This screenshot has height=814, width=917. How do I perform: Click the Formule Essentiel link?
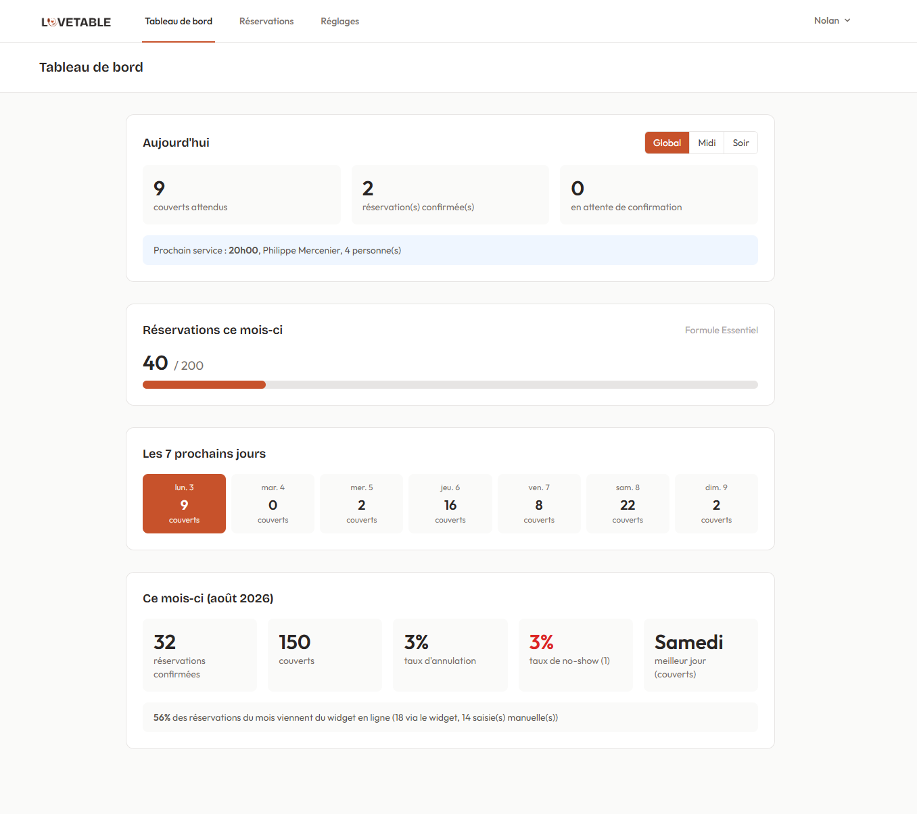(721, 330)
